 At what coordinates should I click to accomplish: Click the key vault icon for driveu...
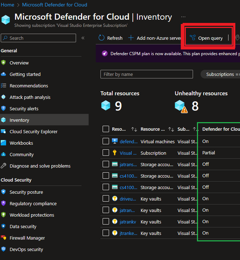click(114, 198)
